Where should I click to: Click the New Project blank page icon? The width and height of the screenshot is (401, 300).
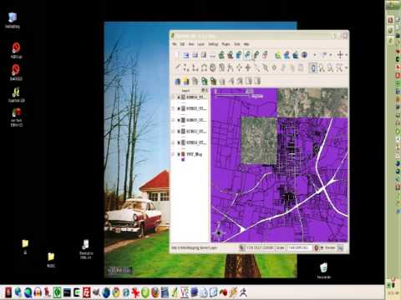coord(176,55)
